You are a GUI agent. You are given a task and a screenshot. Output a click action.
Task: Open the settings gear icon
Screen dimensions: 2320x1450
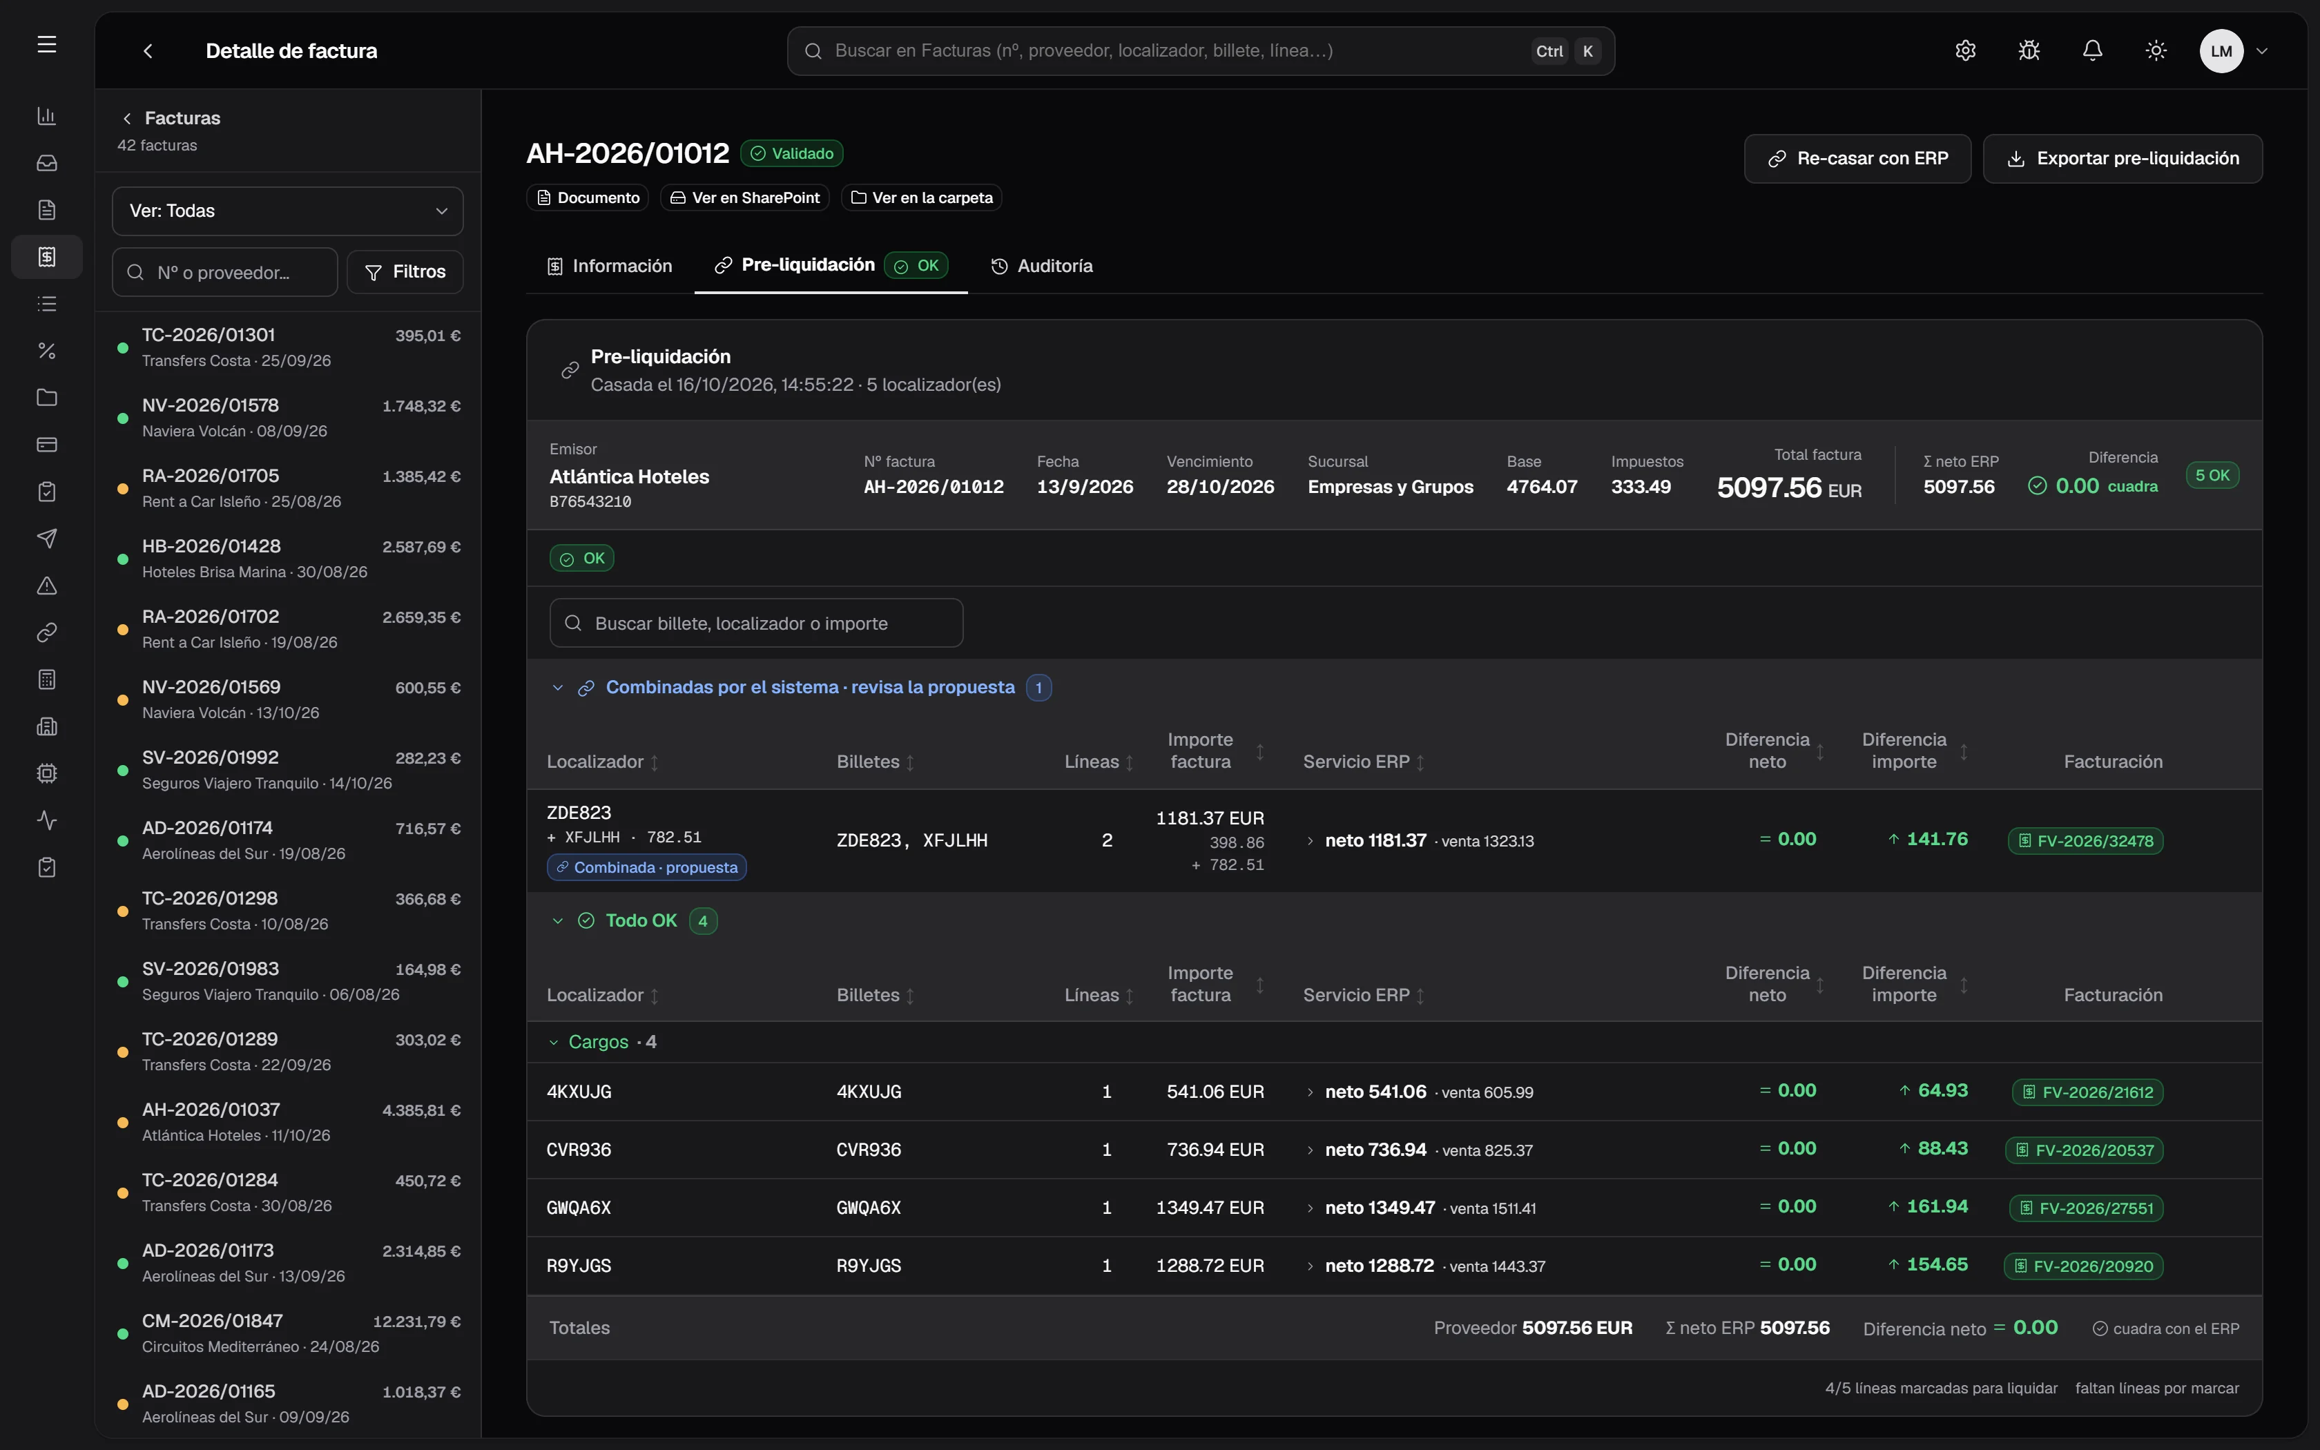(1965, 51)
